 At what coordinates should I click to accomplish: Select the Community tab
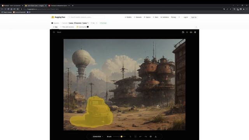click(82, 27)
